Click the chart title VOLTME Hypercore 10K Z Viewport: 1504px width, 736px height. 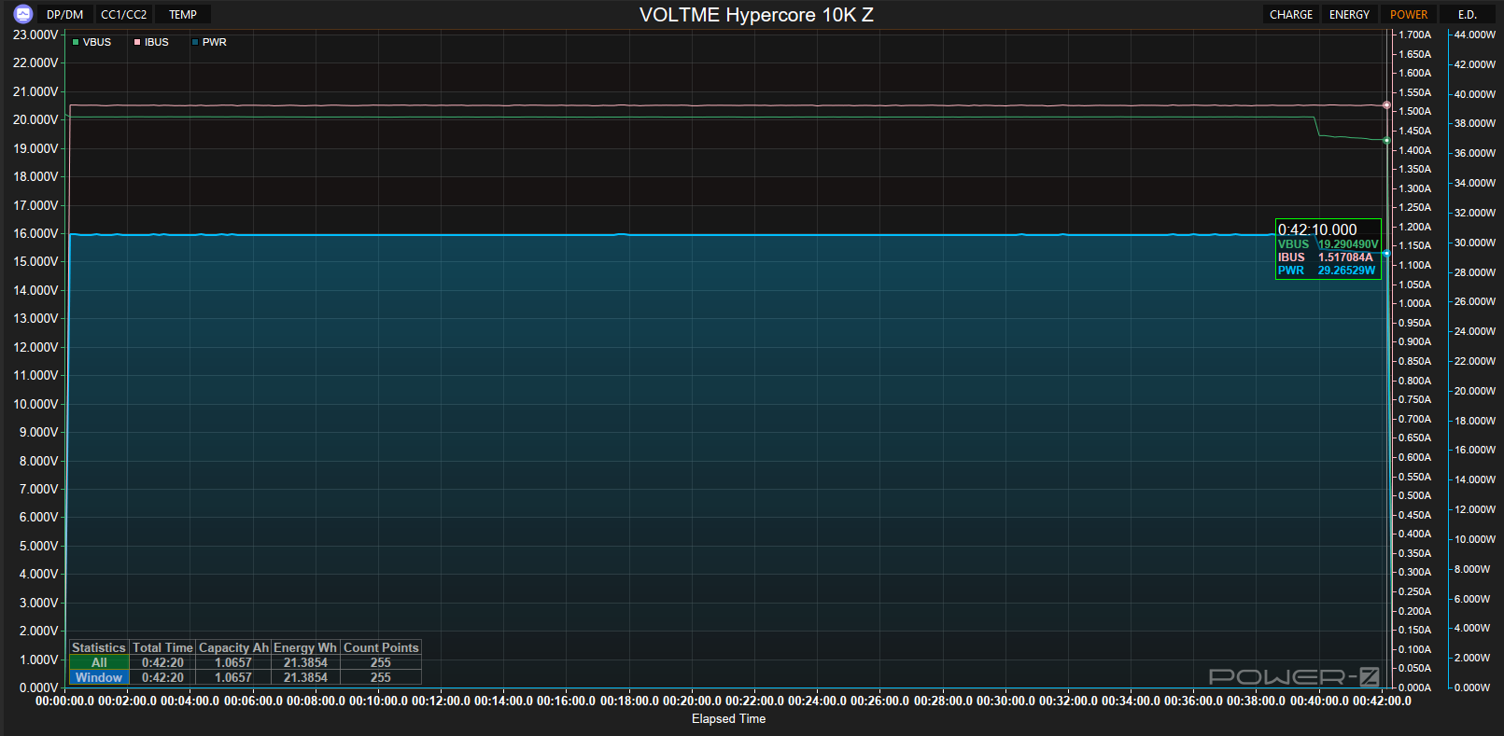tap(756, 15)
